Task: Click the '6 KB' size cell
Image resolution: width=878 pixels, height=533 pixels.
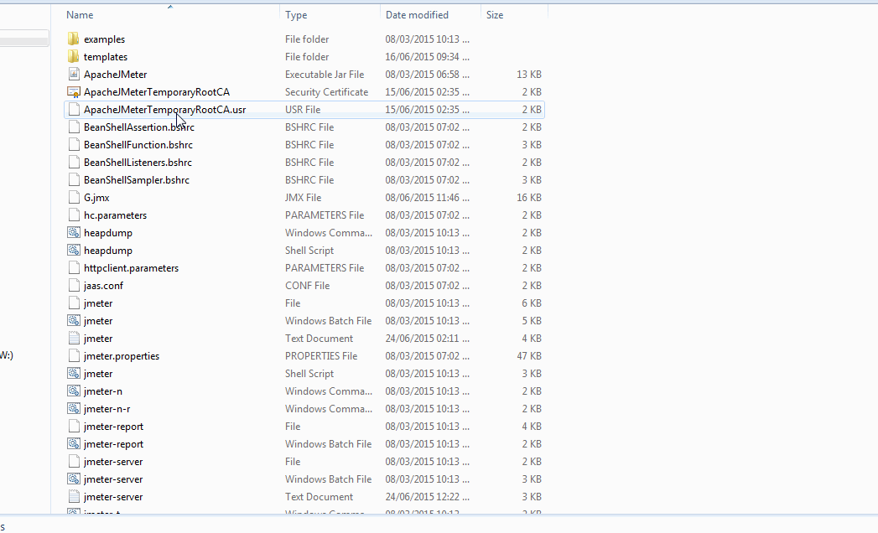Action: point(532,303)
